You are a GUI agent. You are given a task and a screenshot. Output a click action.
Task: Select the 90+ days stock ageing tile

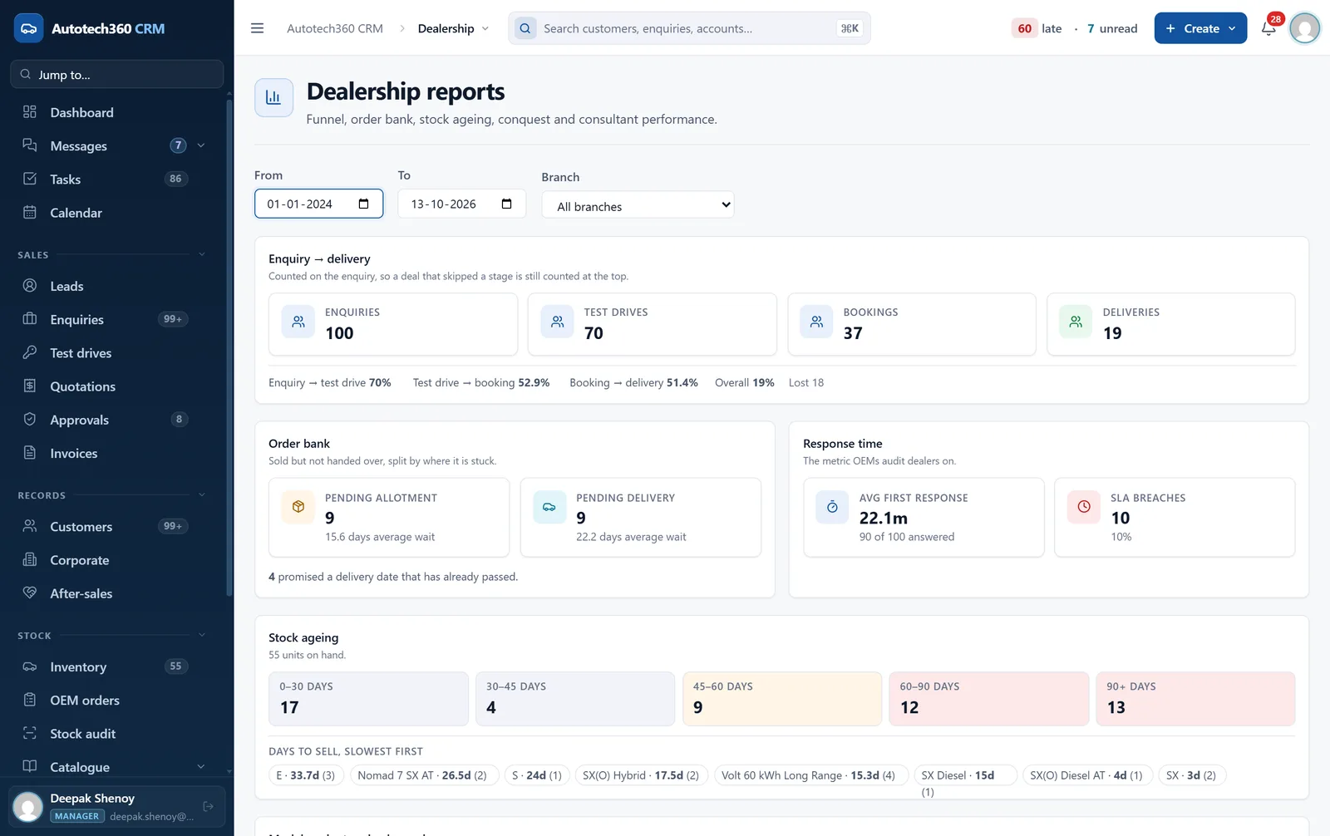[x=1195, y=699]
